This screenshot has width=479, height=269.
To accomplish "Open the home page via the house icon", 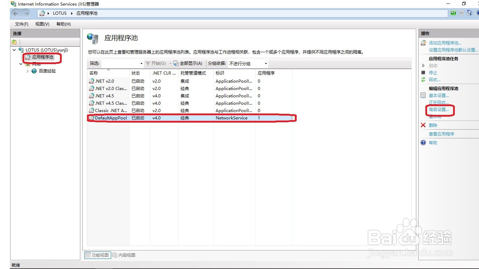I will coord(469,13).
